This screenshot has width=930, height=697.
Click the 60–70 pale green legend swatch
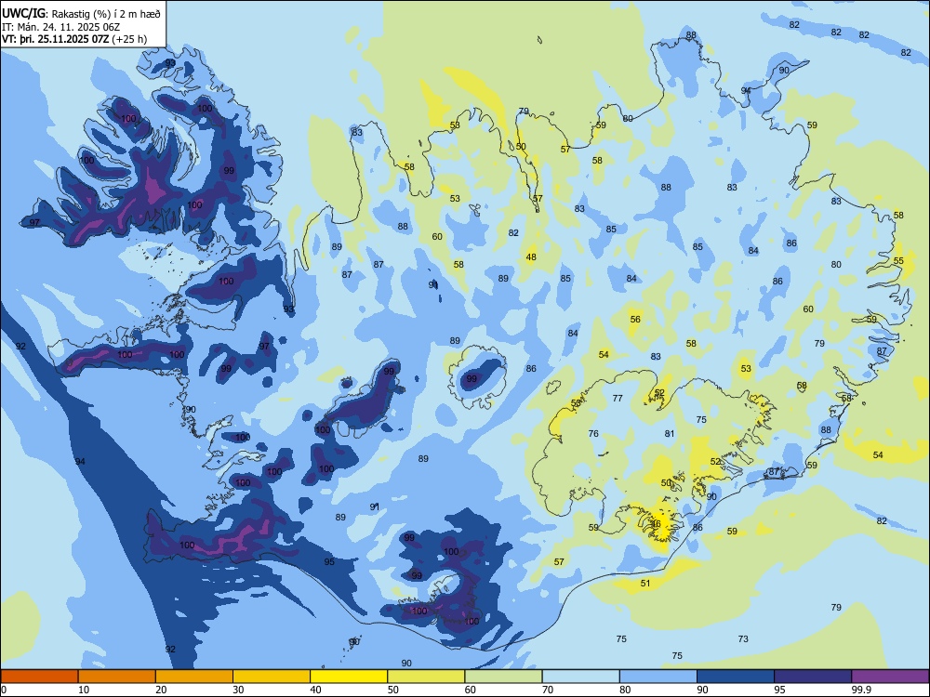(503, 677)
